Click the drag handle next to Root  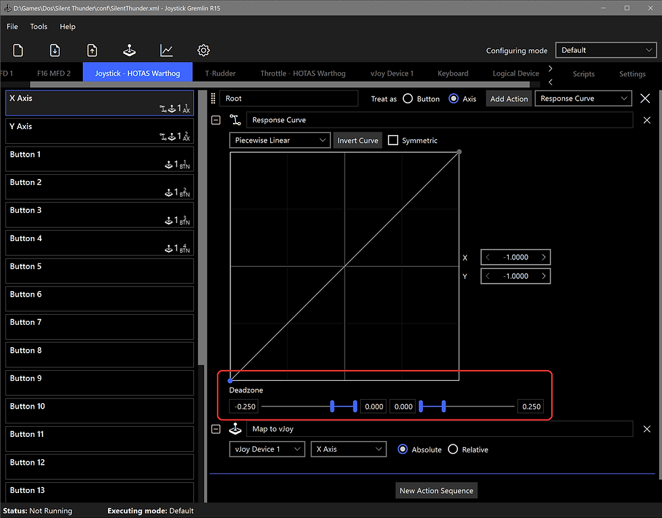pyautogui.click(x=213, y=99)
